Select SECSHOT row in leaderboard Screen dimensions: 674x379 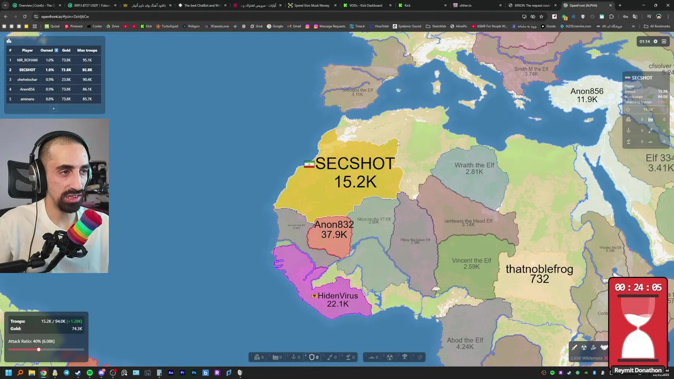point(55,69)
